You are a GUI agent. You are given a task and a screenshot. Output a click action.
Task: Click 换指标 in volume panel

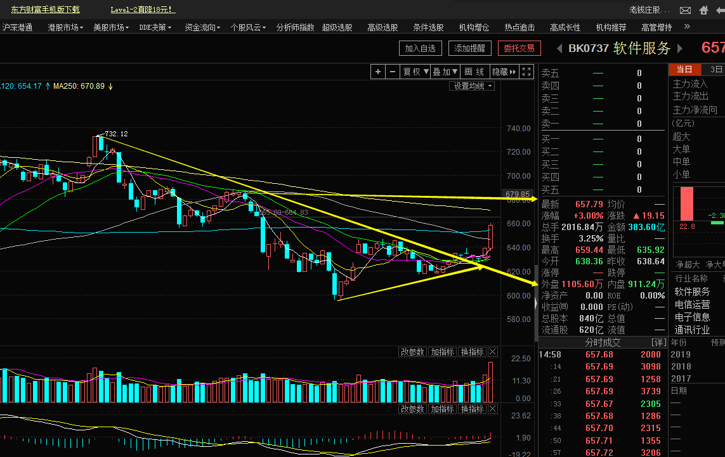pos(473,352)
